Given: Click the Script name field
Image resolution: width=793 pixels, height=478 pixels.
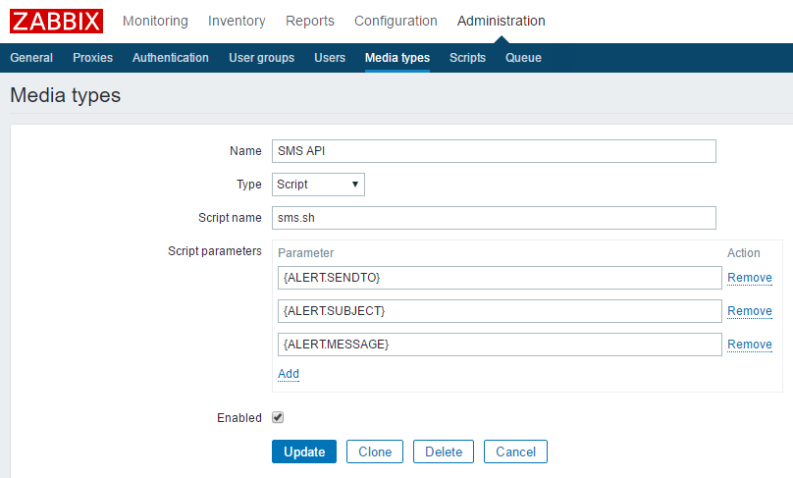Looking at the screenshot, I should (494, 218).
